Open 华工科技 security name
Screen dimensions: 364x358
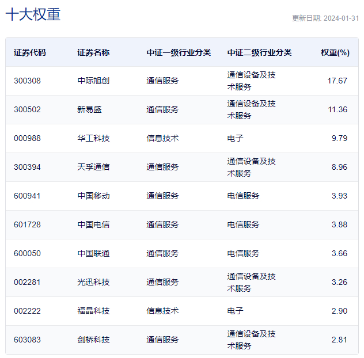coord(93,138)
